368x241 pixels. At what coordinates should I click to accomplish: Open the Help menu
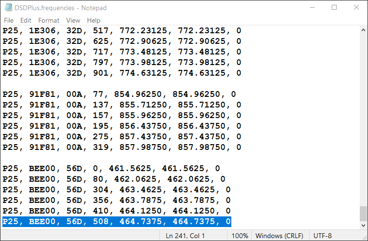[x=93, y=20]
